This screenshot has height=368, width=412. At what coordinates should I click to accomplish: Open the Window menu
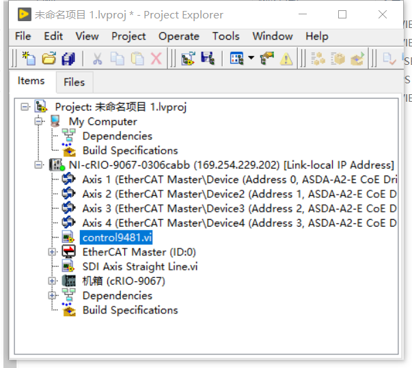pos(273,36)
